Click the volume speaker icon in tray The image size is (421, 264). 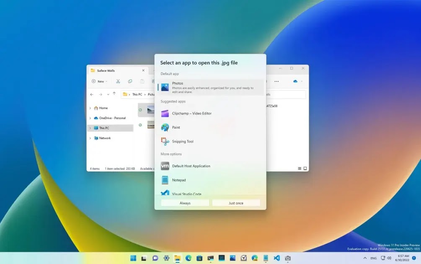point(389,258)
